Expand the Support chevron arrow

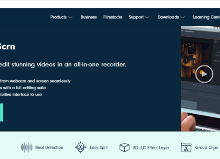(x=147, y=17)
